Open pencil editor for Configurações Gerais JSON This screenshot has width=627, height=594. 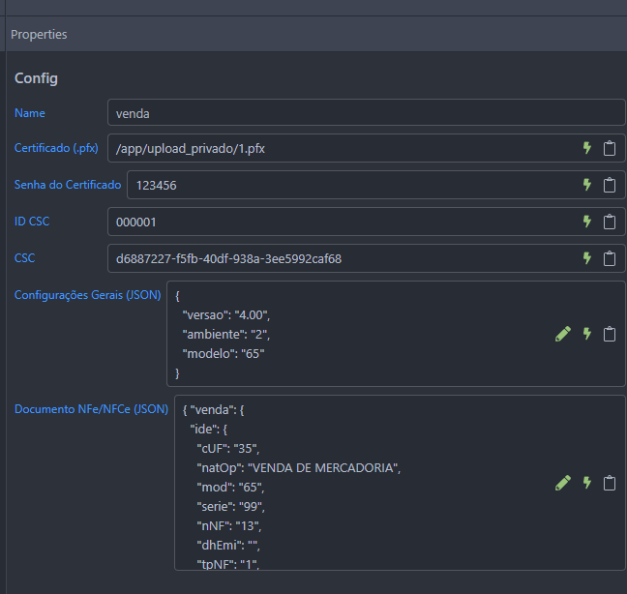point(563,334)
